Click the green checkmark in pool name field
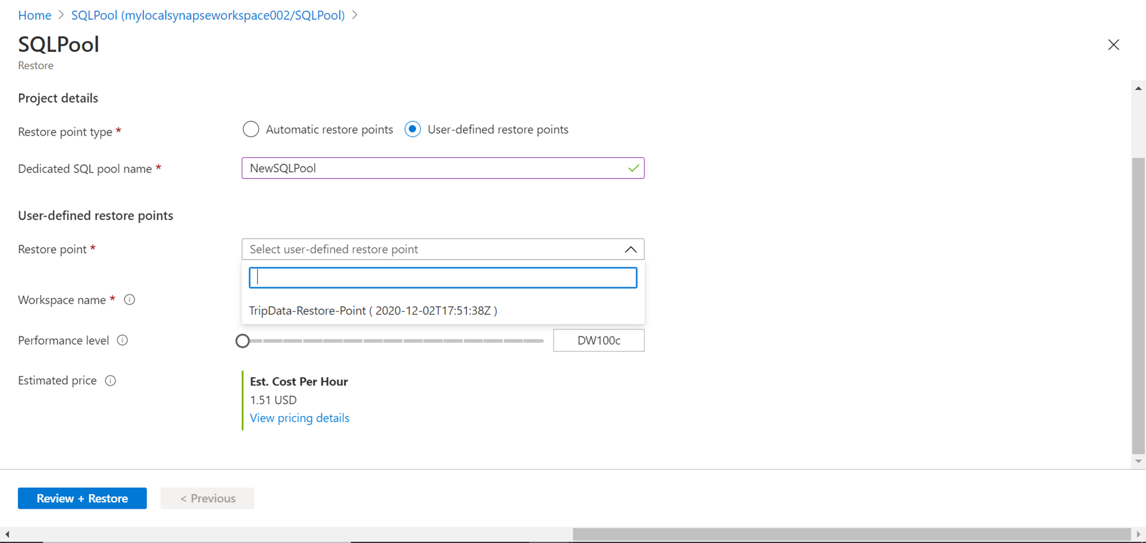1146x543 pixels. click(633, 168)
